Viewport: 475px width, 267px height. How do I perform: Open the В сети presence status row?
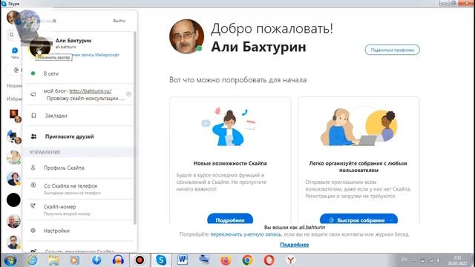coord(79,73)
